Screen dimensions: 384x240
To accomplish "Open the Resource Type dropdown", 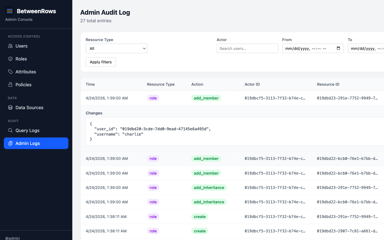I will tap(116, 48).
